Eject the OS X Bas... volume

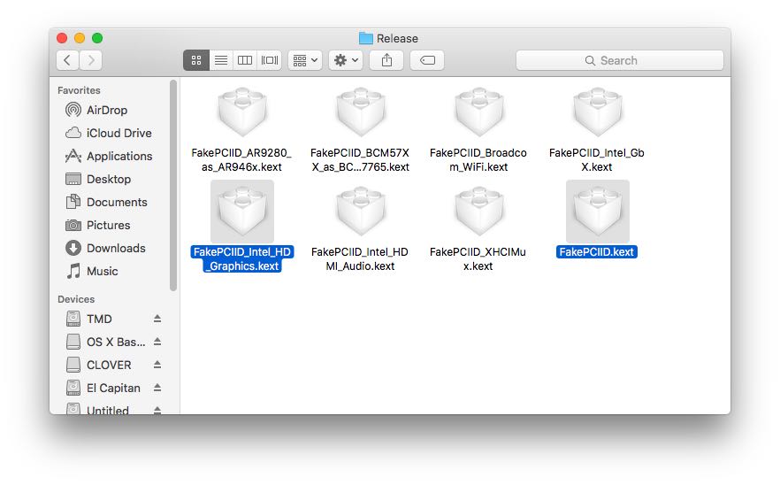point(157,342)
